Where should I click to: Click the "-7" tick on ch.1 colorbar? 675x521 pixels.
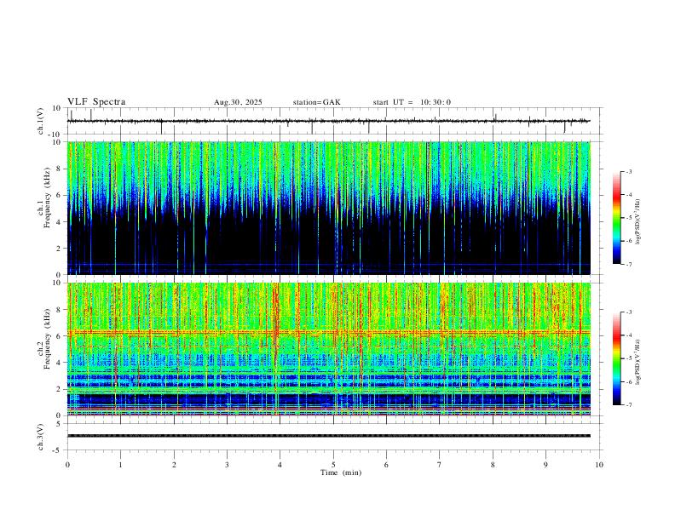(629, 264)
